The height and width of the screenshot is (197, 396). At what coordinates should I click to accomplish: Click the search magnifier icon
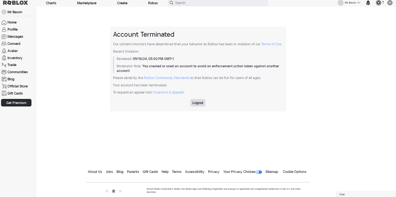pyautogui.click(x=171, y=3)
